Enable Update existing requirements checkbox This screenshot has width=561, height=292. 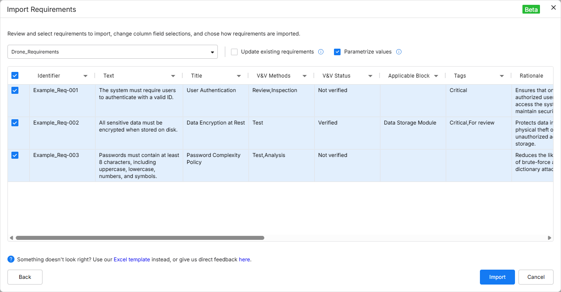234,52
